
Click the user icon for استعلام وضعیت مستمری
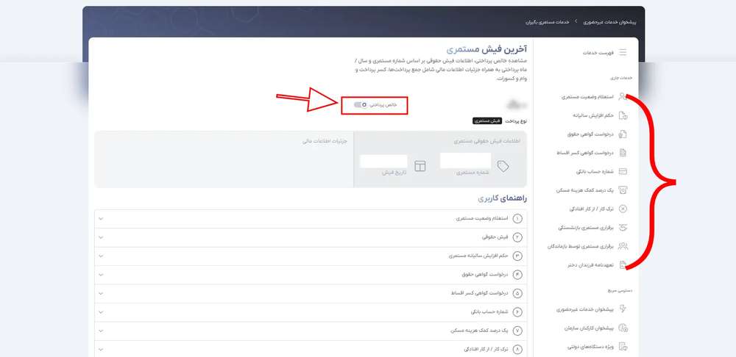click(623, 97)
